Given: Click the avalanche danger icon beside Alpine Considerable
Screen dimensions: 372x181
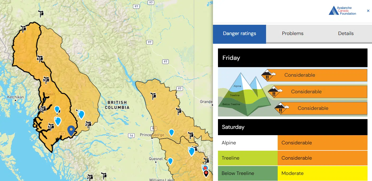Looking at the screenshot, I should (x=268, y=75).
